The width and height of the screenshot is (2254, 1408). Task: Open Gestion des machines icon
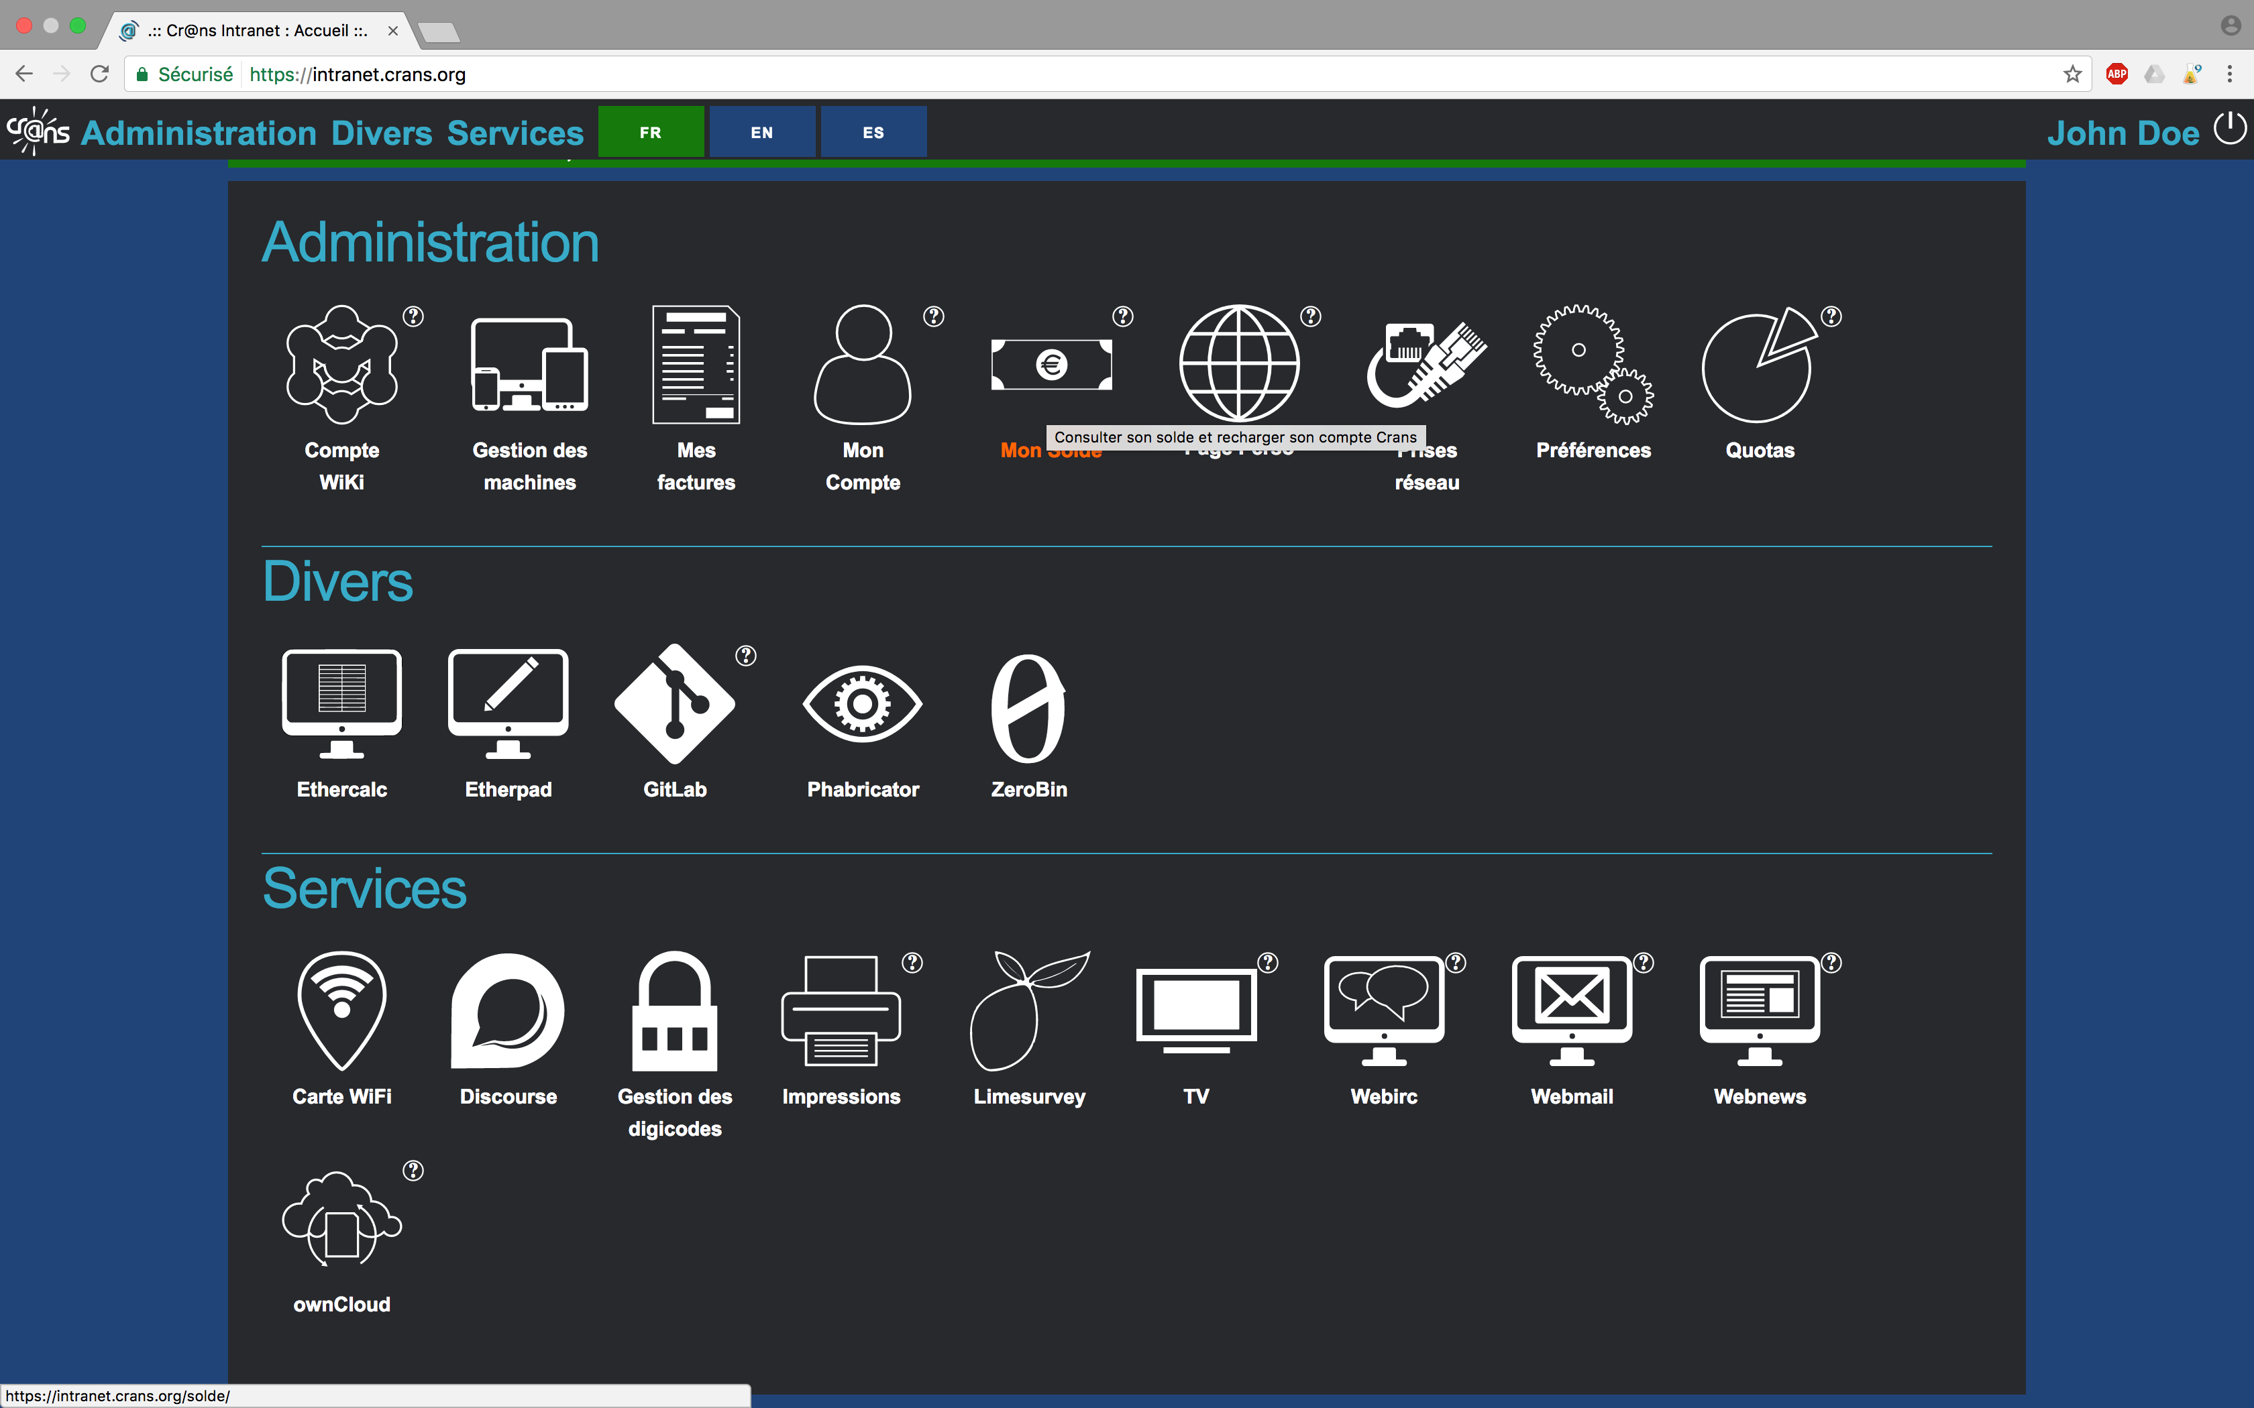point(529,365)
